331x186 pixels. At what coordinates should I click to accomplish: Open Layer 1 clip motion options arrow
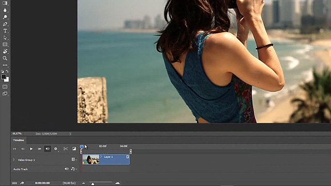(x=128, y=157)
